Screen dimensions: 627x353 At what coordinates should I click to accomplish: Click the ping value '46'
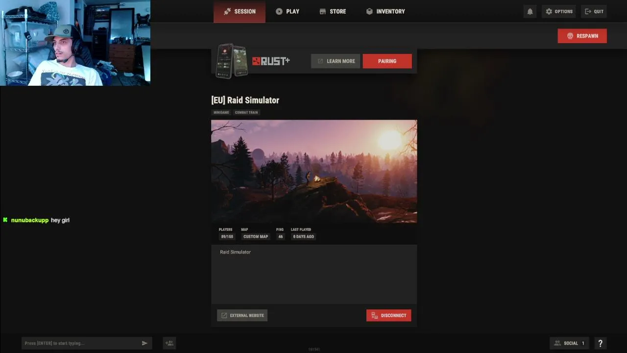coord(281,236)
